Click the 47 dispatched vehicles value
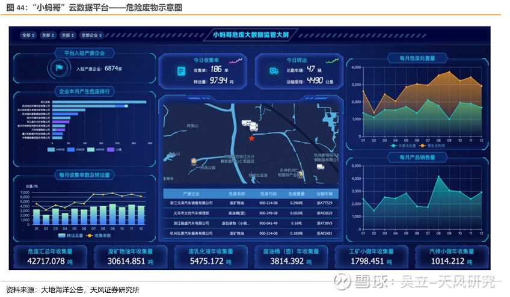 [312, 69]
